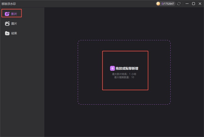Screen dimensions: 204x137
Task: Click the orange AI credits coin icon
Action: 158,4
